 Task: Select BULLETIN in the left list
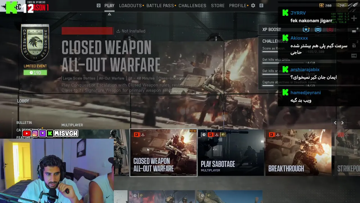pyautogui.click(x=24, y=123)
